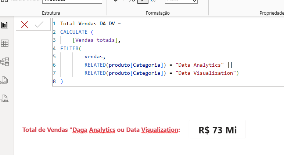
Task: Switch to the Table view icon
Action: coord(4,43)
